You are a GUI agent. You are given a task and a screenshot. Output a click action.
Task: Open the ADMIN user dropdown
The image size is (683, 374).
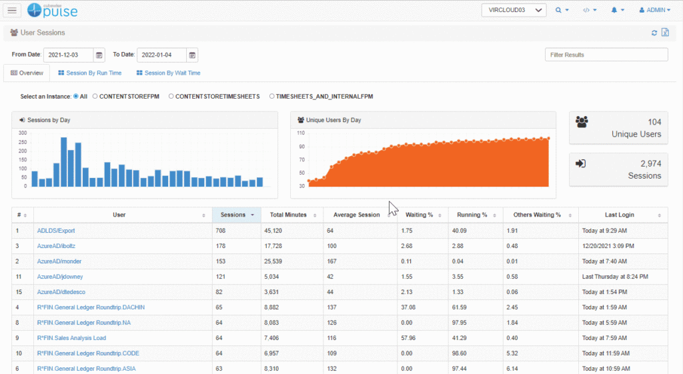[x=655, y=10]
